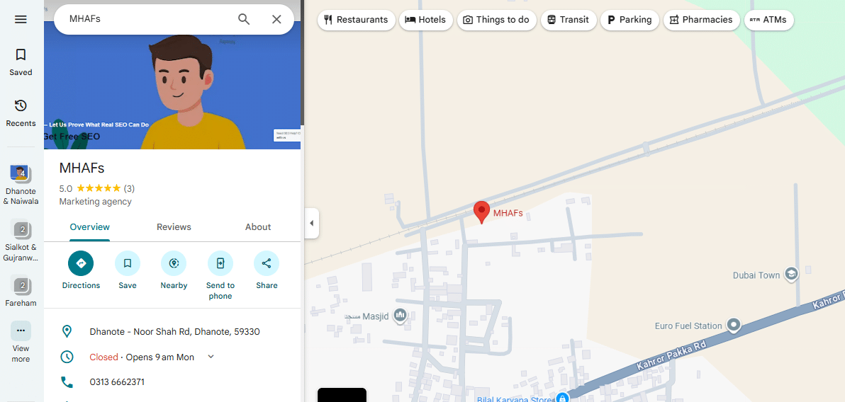
Task: Click the Closed status text
Action: coord(103,357)
